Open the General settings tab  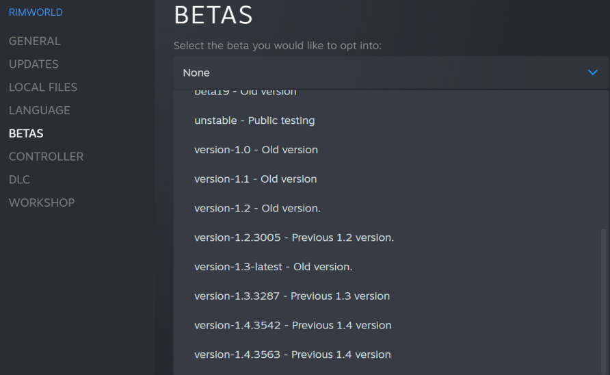(35, 41)
